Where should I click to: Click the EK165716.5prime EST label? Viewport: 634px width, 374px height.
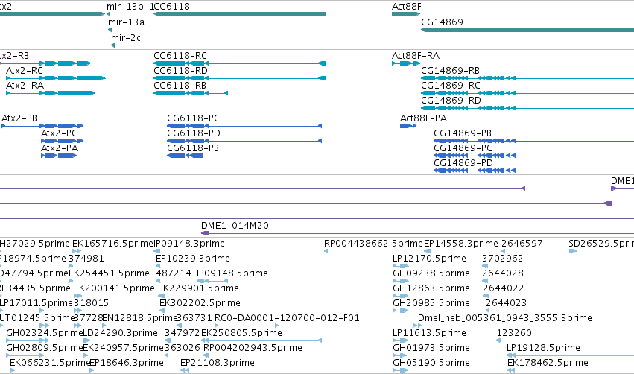[x=112, y=244]
